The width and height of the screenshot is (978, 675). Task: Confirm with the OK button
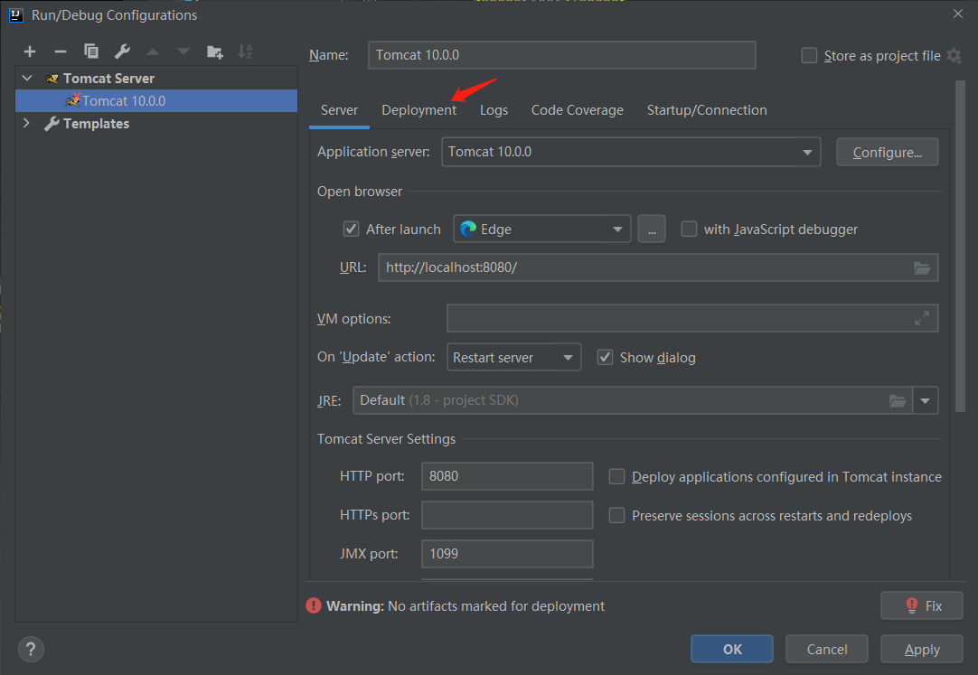coord(732,649)
